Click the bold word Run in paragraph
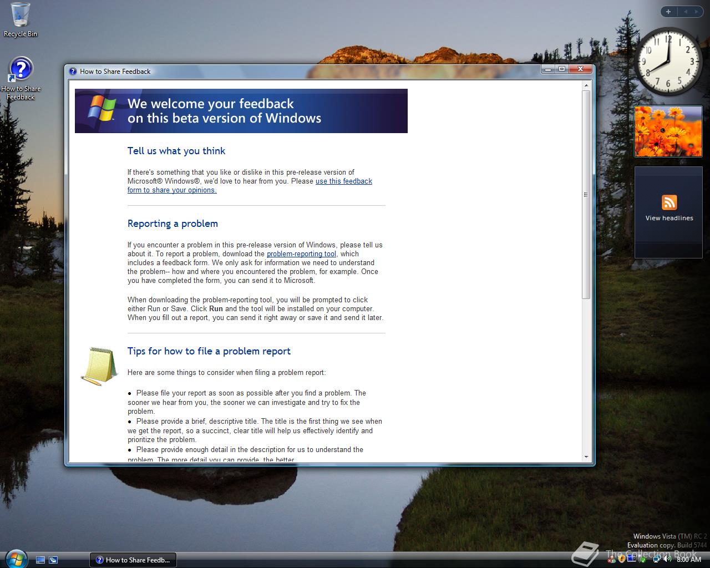Viewport: 710px width, 568px height. tap(216, 308)
